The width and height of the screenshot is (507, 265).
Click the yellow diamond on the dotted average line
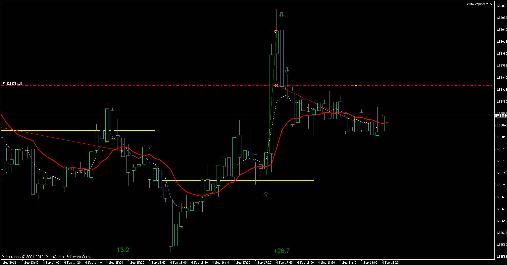122,151
